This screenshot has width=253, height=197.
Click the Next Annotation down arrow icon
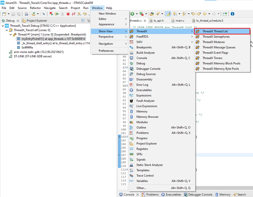click(x=175, y=14)
